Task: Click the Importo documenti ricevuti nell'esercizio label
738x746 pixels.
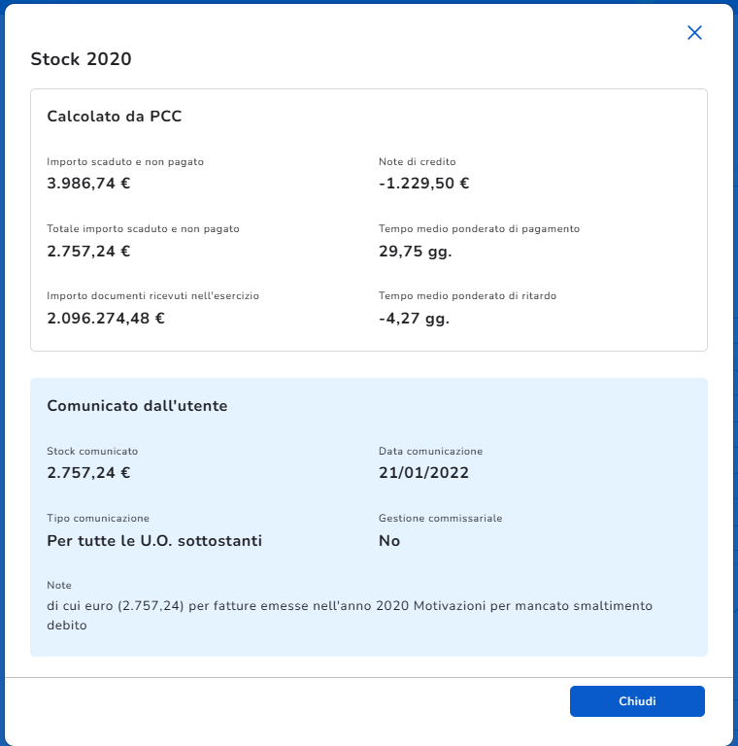Action: coord(152,295)
